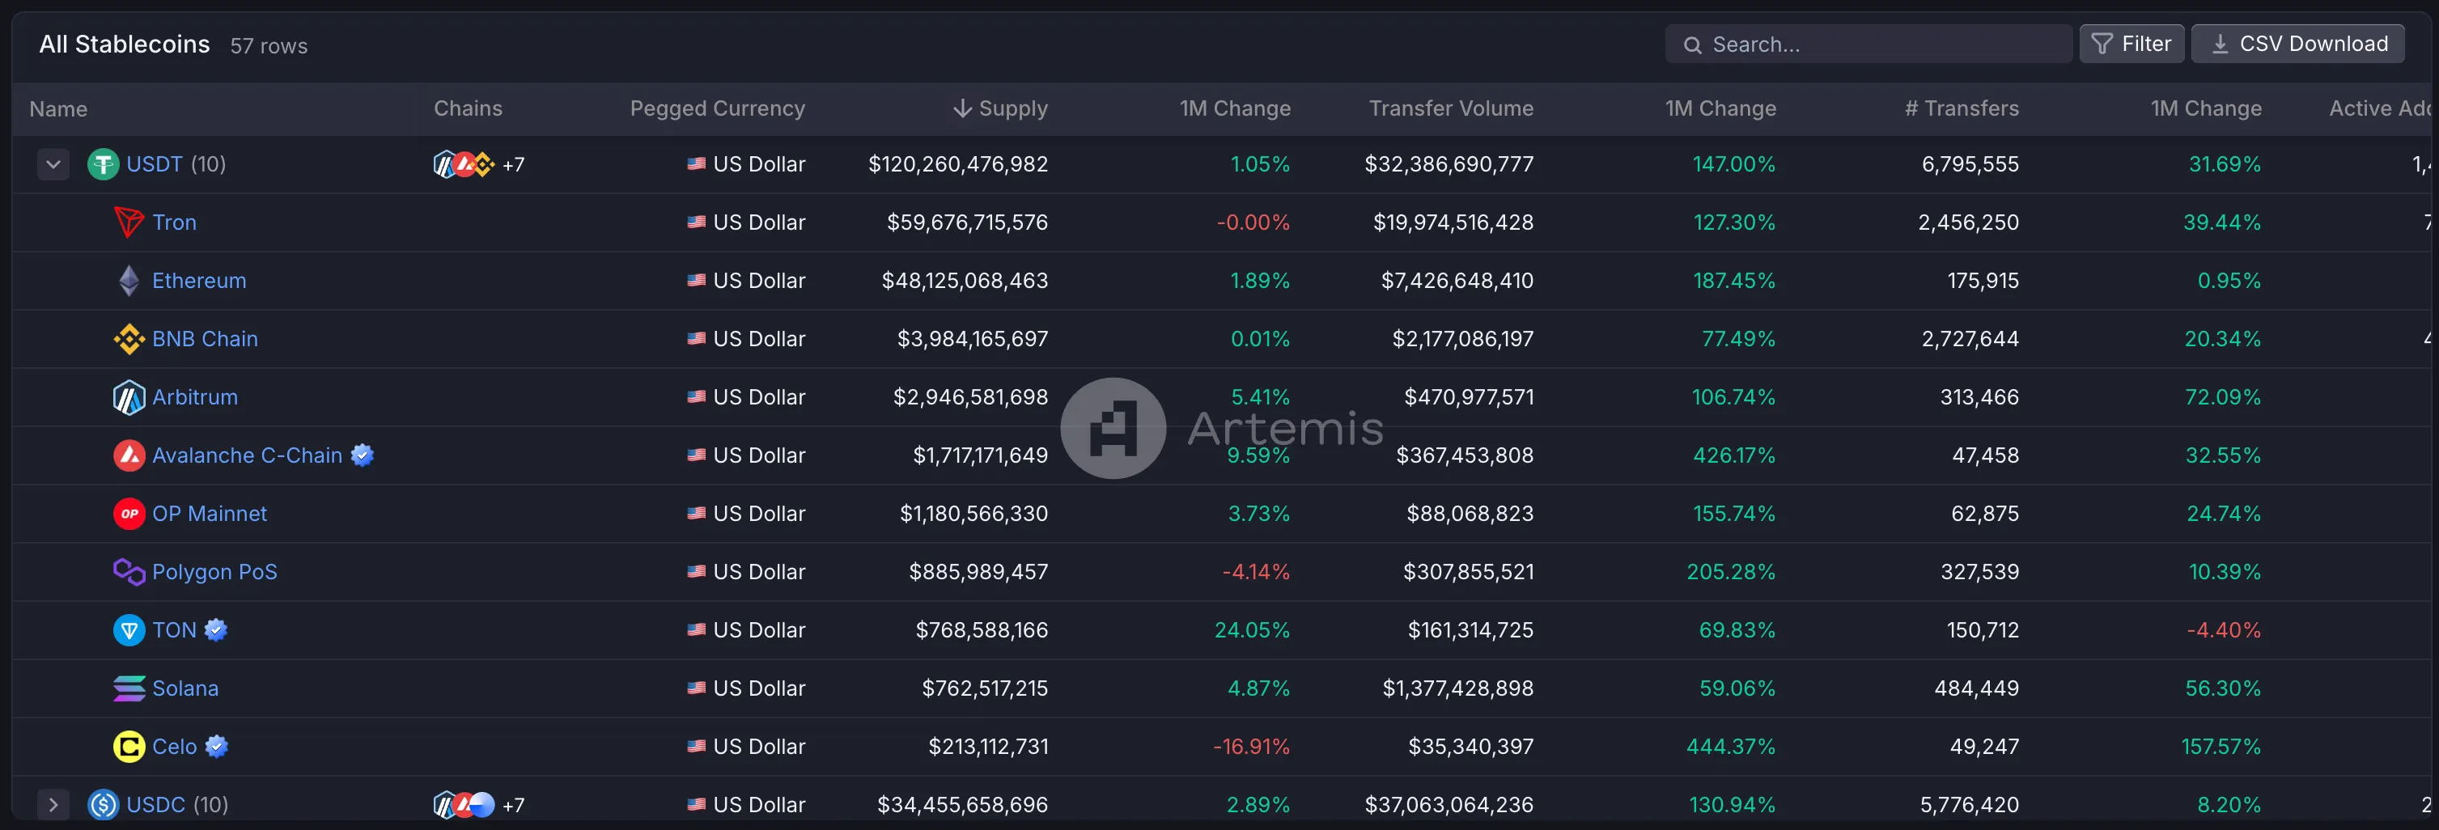The height and width of the screenshot is (830, 2439).
Task: Open the Arbitrum chain link
Action: pyautogui.click(x=195, y=397)
